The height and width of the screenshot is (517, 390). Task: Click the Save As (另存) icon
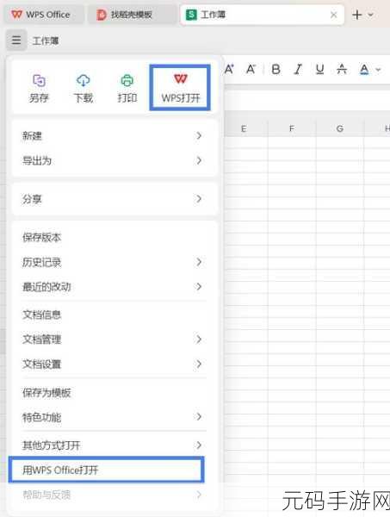39,81
